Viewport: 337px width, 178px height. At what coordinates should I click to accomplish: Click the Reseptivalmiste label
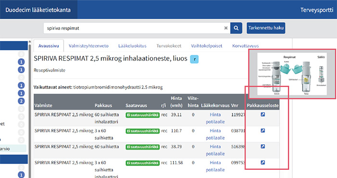pos(50,70)
